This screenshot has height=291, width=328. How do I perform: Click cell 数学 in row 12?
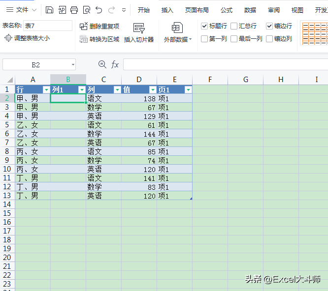pyautogui.click(x=104, y=187)
